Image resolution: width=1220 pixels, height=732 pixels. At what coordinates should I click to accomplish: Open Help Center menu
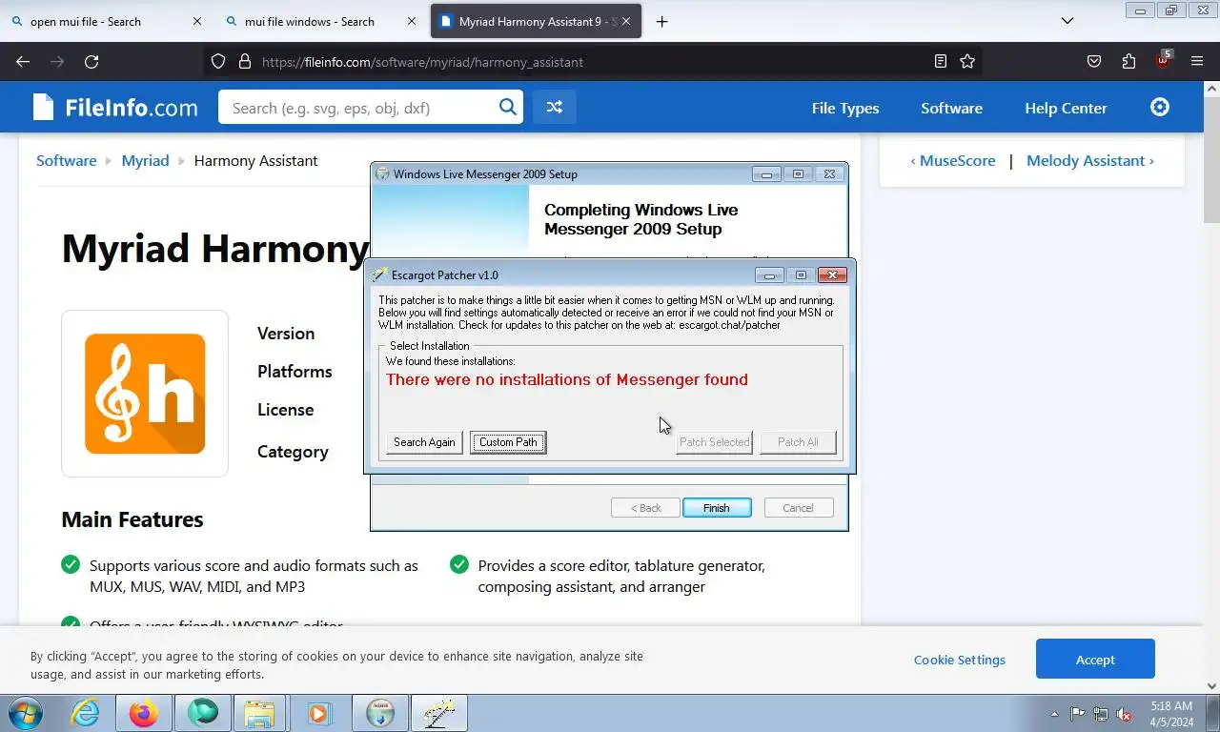point(1066,108)
